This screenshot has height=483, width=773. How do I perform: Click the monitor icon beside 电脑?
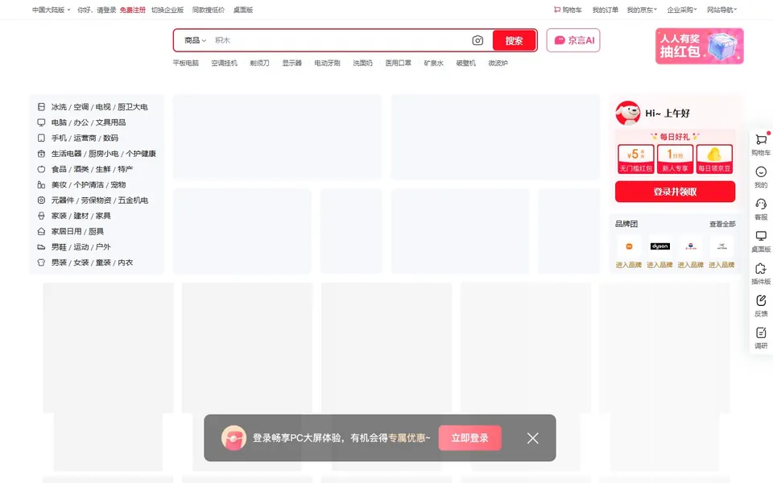pyautogui.click(x=41, y=122)
